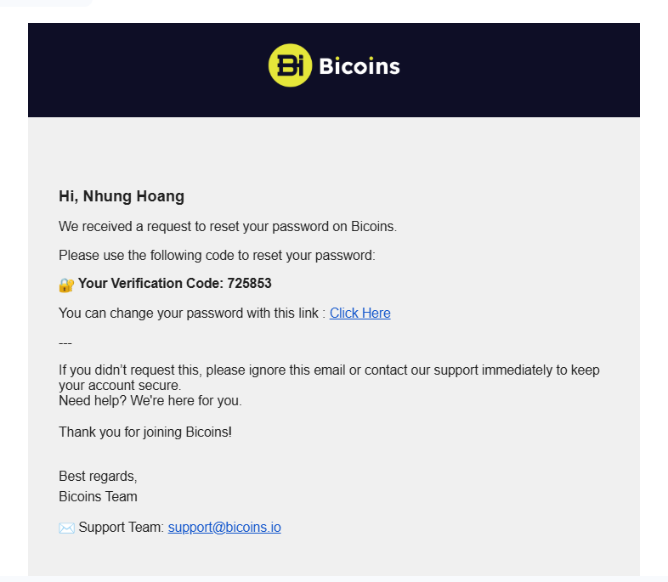Click the yellow Bicoins circular logo icon
This screenshot has width=668, height=582.
[290, 65]
